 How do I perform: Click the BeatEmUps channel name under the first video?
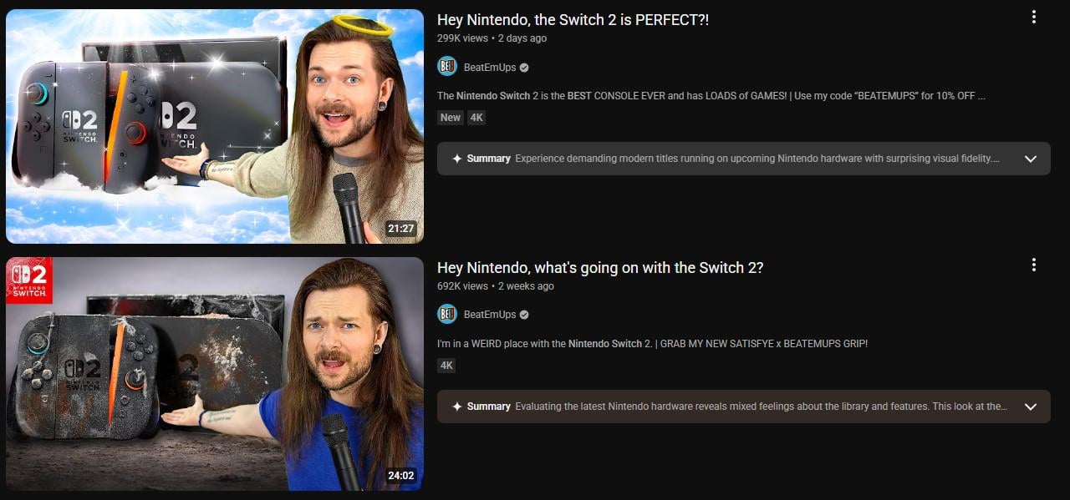tap(490, 68)
